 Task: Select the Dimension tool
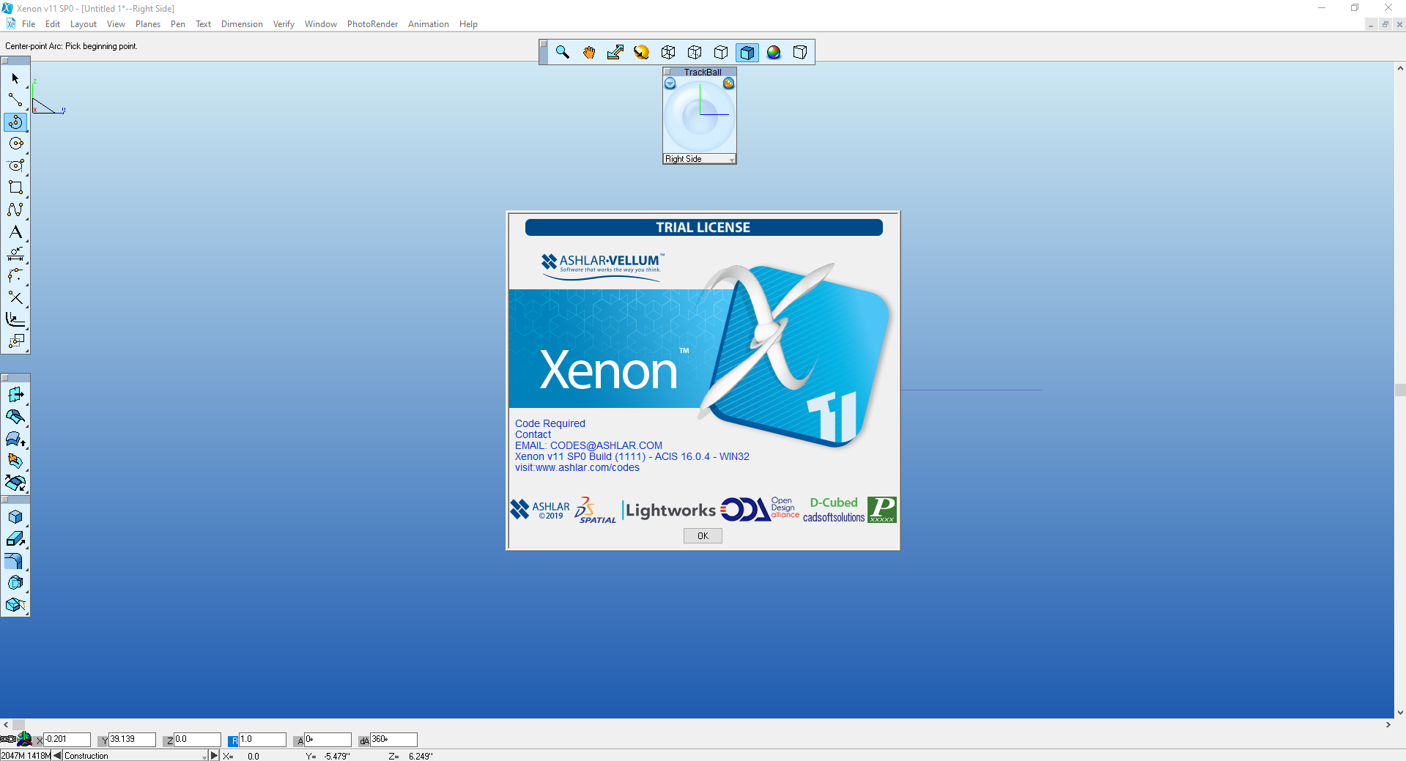click(x=15, y=254)
